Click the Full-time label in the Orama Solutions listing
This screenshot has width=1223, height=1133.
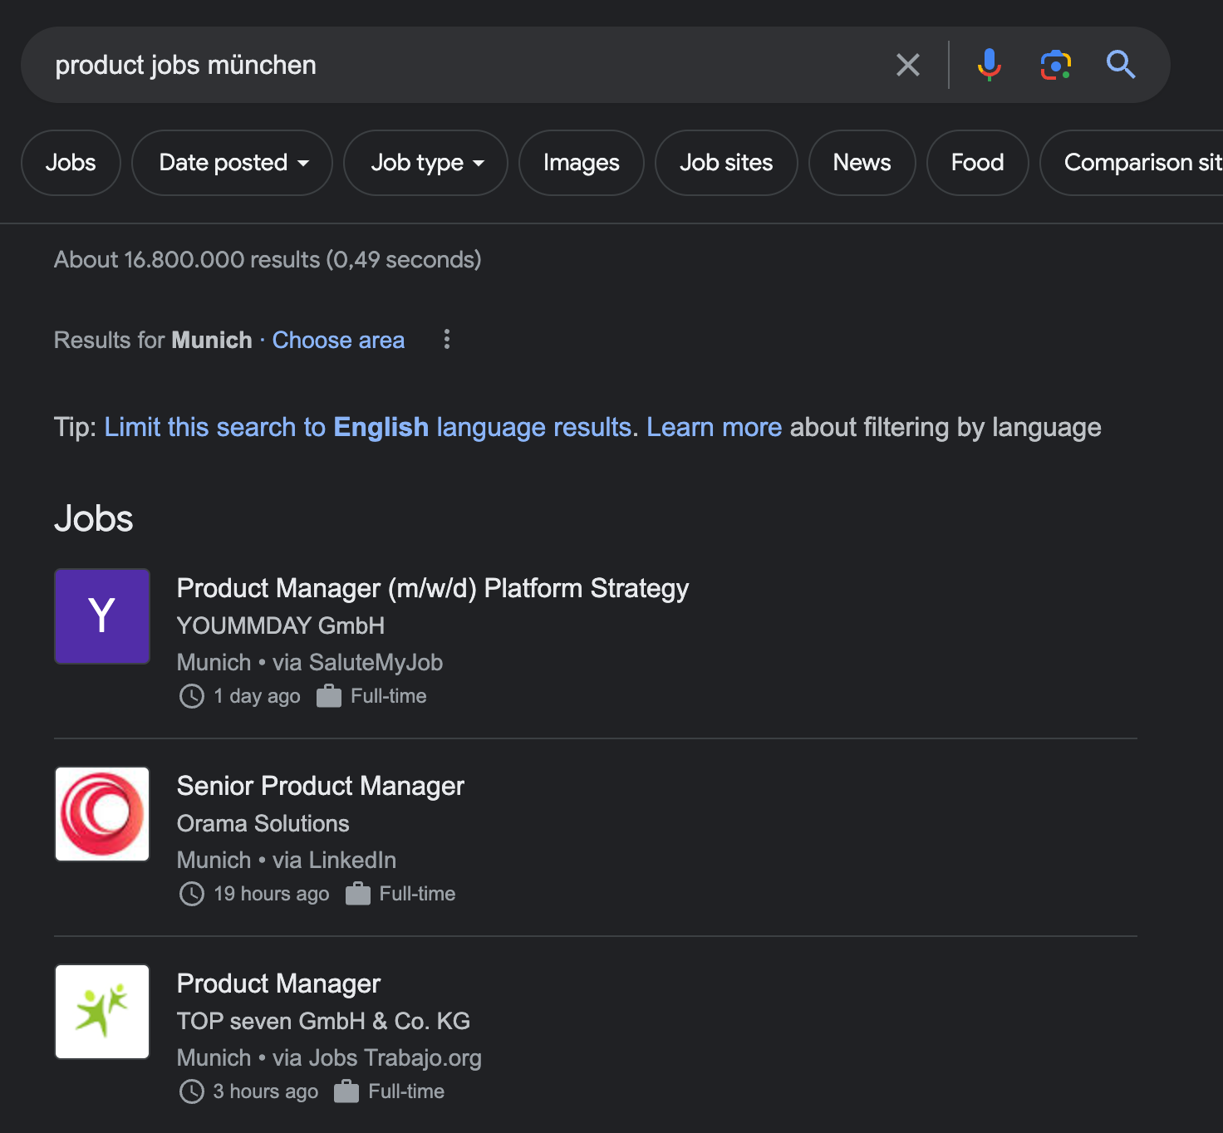coord(417,894)
